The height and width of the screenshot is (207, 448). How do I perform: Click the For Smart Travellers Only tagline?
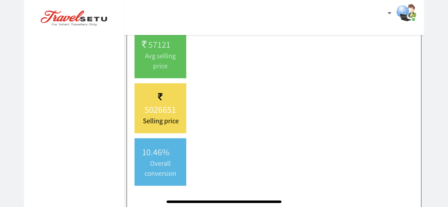click(x=74, y=24)
